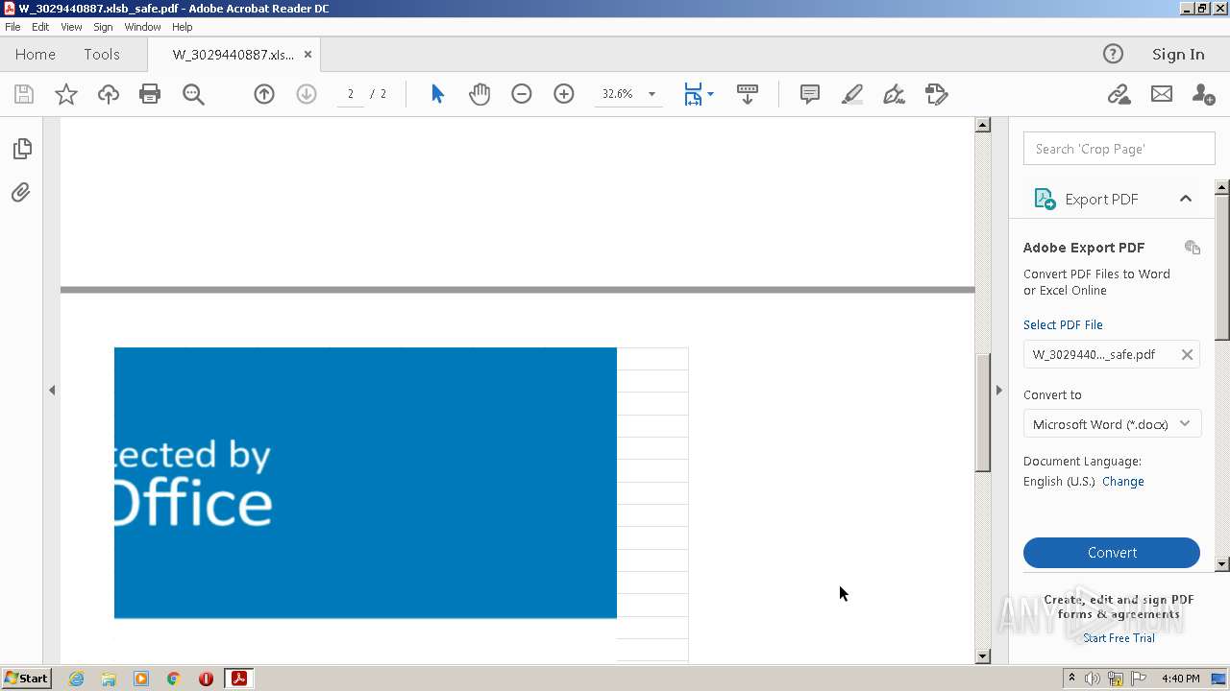Upload file to cloud icon
1230x691 pixels.
click(x=109, y=94)
